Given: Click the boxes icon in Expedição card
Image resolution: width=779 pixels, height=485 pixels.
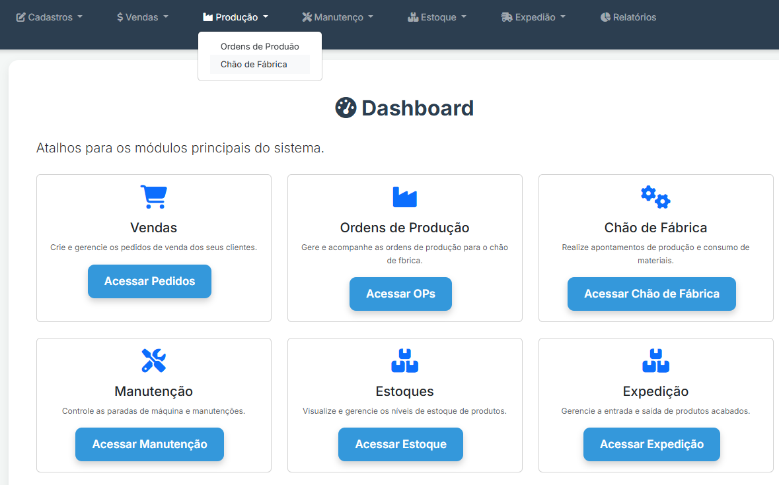Looking at the screenshot, I should pyautogui.click(x=655, y=360).
